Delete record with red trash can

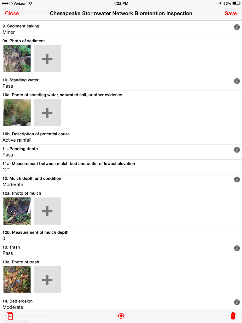[233, 316]
